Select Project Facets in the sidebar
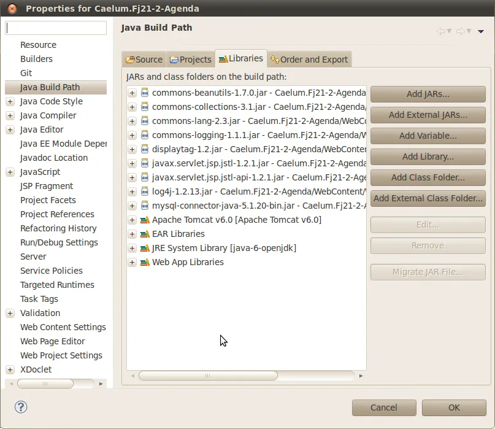 point(48,200)
